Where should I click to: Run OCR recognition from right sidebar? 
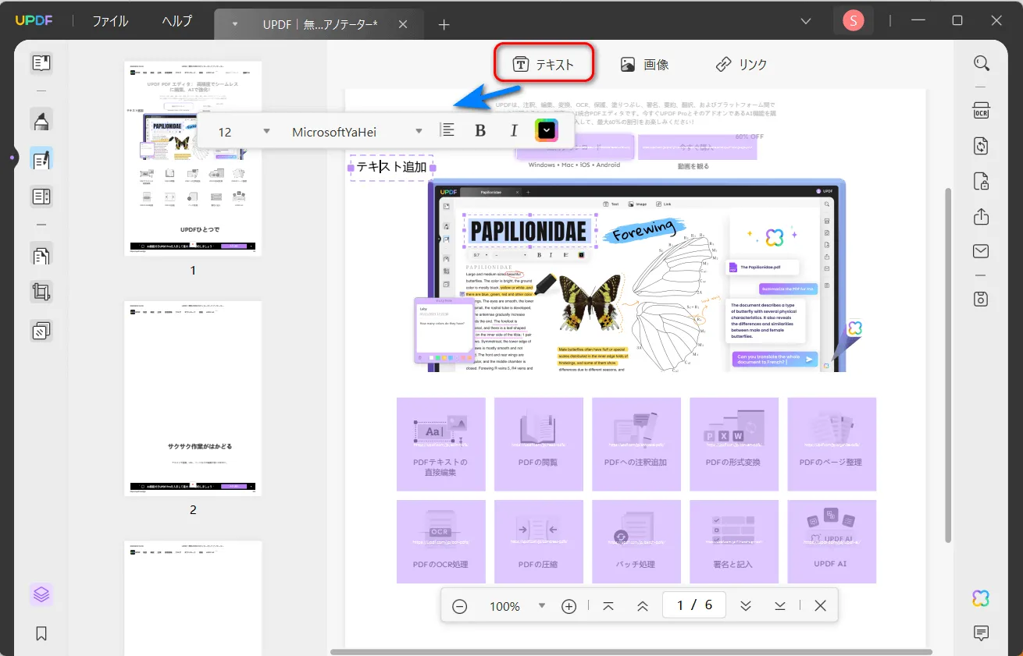[982, 110]
